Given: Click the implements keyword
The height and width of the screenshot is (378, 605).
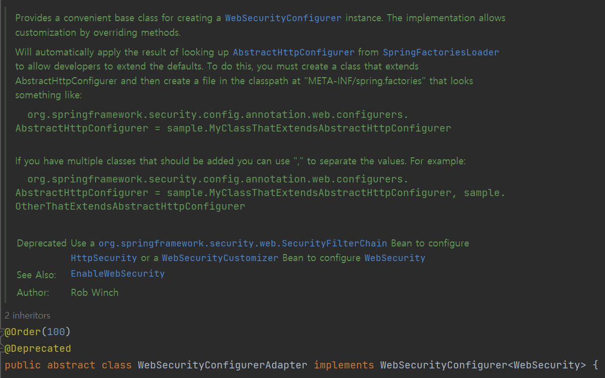Looking at the screenshot, I should (344, 365).
